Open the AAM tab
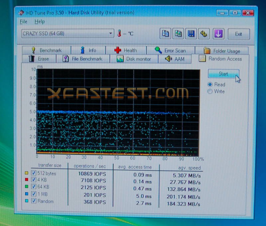Viewport: 266px width, 226px height. 175,59
